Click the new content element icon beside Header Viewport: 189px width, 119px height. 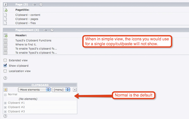coord(5,35)
